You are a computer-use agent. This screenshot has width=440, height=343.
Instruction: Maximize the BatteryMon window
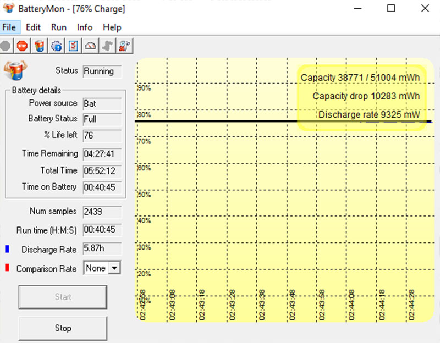point(391,8)
